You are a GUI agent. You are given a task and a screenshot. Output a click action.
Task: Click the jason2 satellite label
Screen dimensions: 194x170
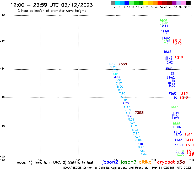110,162
